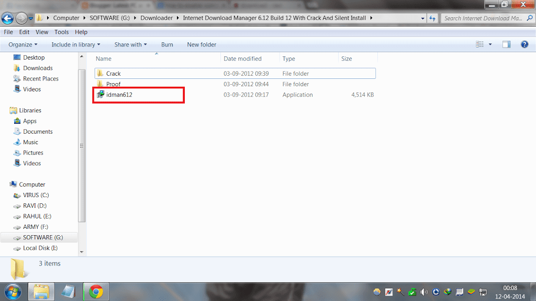Click the navigation pane scrollbar
The width and height of the screenshot is (536, 301).
click(81, 146)
